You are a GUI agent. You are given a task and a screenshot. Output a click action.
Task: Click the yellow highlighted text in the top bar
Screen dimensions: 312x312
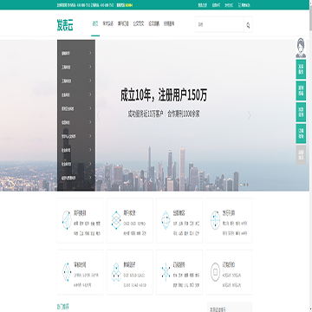click(129, 5)
